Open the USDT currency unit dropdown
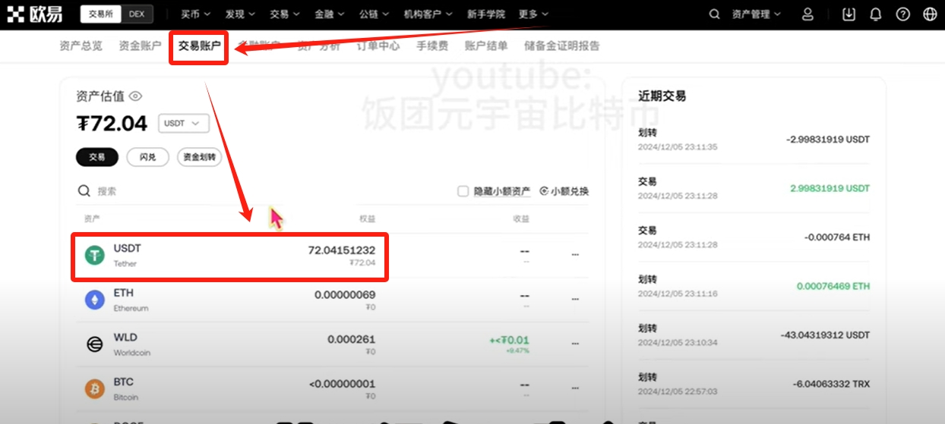Screen dimensions: 945x424 point(183,123)
